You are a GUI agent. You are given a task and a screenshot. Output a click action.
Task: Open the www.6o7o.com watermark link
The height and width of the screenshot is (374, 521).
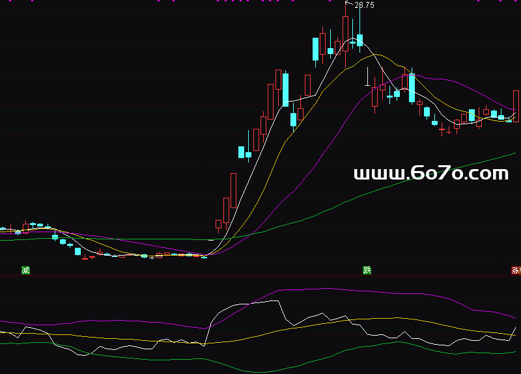tap(430, 173)
